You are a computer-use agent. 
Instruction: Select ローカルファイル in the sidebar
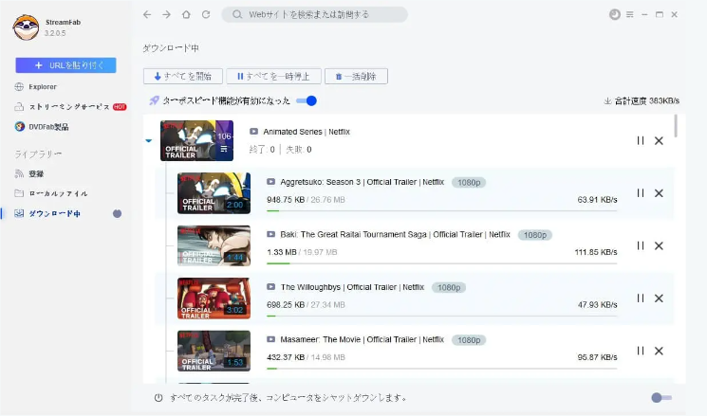click(51, 193)
